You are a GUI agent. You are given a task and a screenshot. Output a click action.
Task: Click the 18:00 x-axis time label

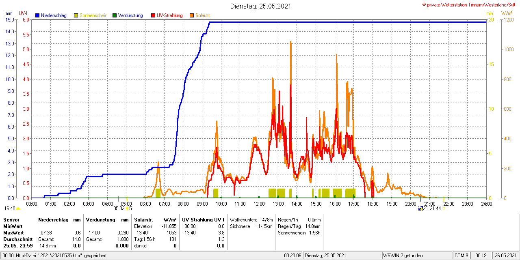click(x=373, y=204)
